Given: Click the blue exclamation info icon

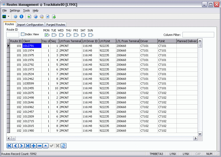Looking at the screenshot, I should (21, 16).
